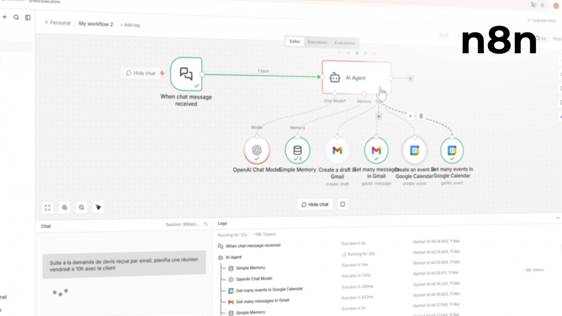Zoom out of the workflow canvas

[81, 207]
